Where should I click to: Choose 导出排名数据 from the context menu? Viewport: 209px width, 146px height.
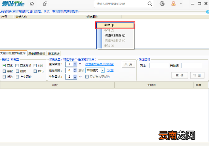click(115, 35)
